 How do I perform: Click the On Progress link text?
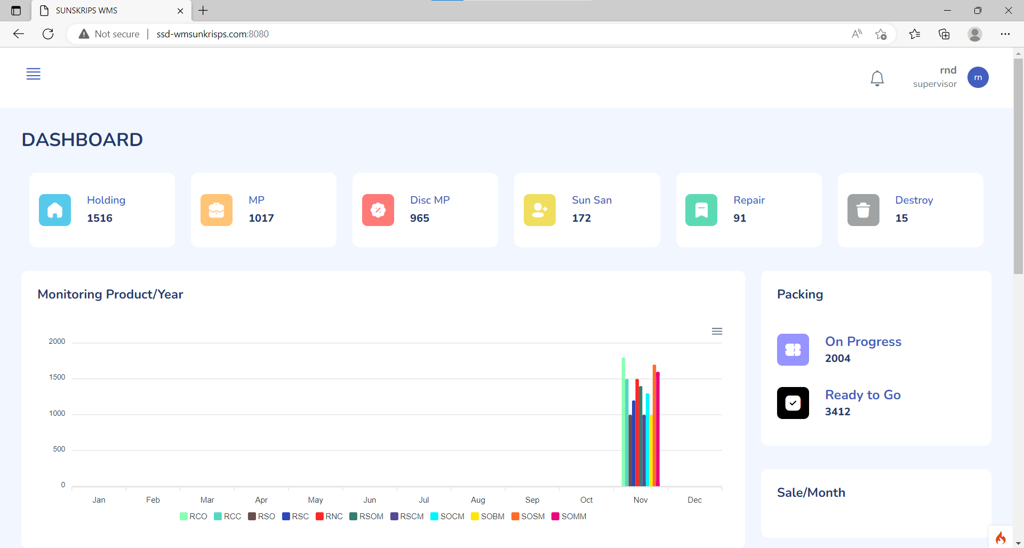pos(863,342)
